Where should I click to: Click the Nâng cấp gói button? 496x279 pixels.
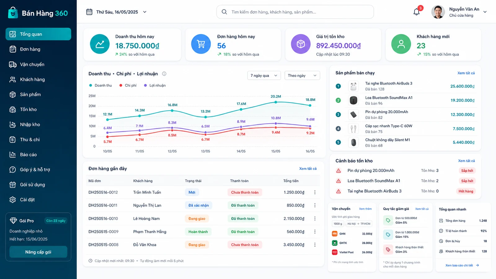(38, 252)
